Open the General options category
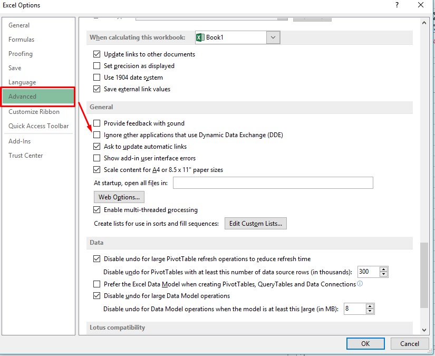 [x=19, y=25]
